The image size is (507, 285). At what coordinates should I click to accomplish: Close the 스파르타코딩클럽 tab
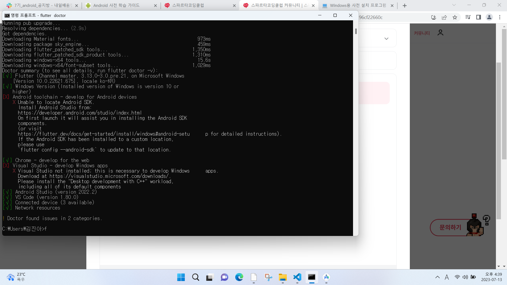point(234,6)
